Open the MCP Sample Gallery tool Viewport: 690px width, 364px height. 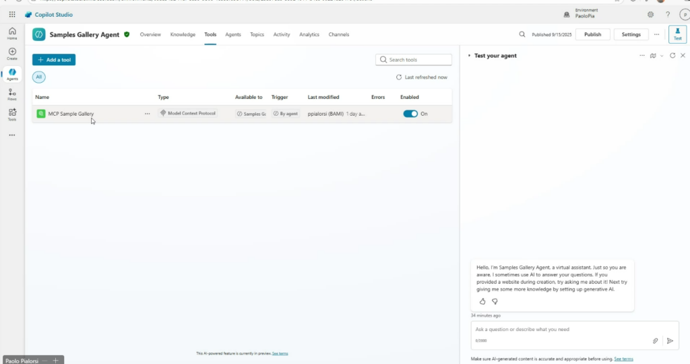(71, 114)
